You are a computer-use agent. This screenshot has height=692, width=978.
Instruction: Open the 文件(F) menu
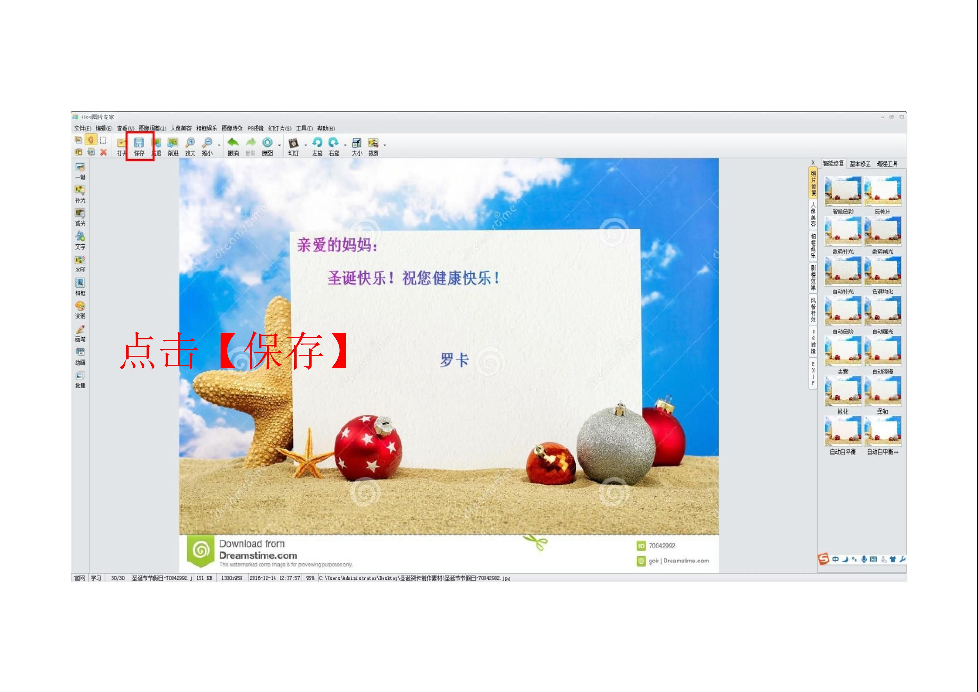pyautogui.click(x=82, y=128)
